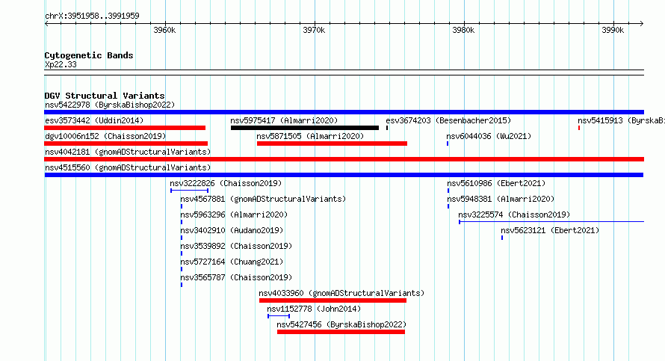Select the blue nsv5422978 variant bar

pos(344,112)
